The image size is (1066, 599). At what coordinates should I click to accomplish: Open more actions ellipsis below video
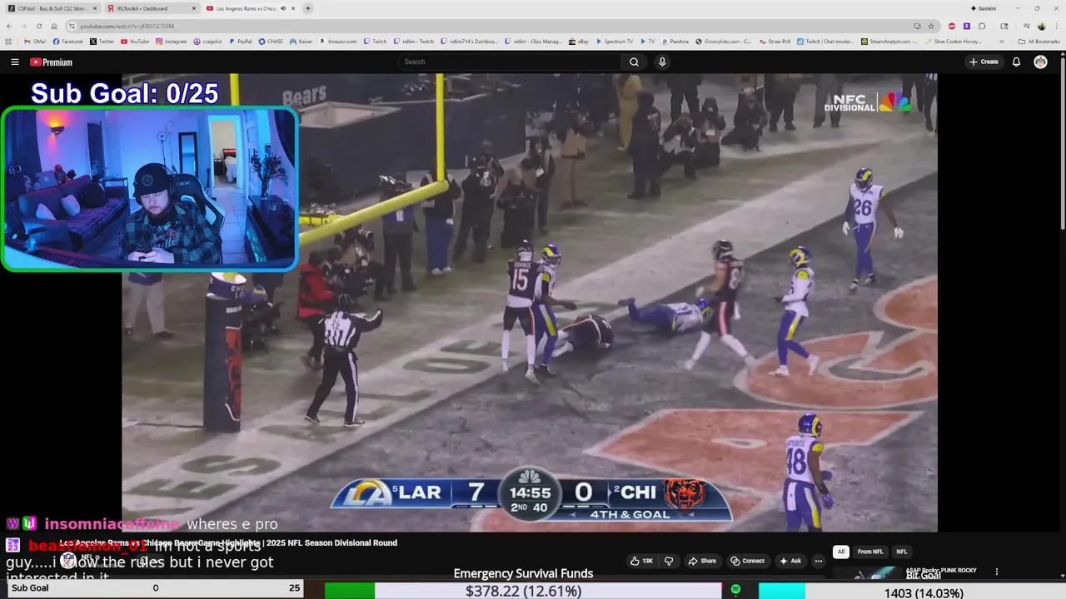[x=819, y=561]
